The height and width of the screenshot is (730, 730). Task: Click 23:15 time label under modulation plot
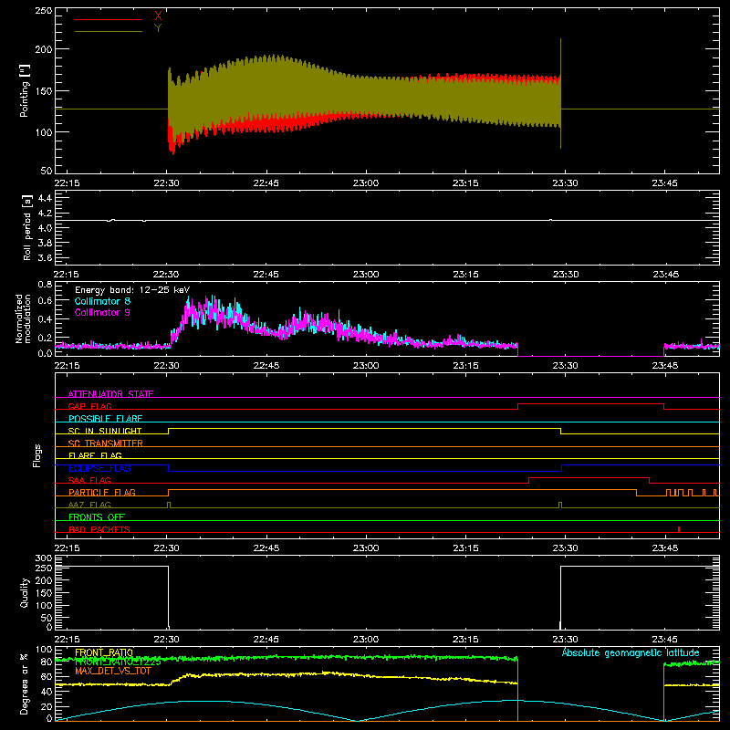465,366
